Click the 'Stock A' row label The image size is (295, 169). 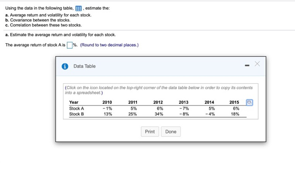77,108
